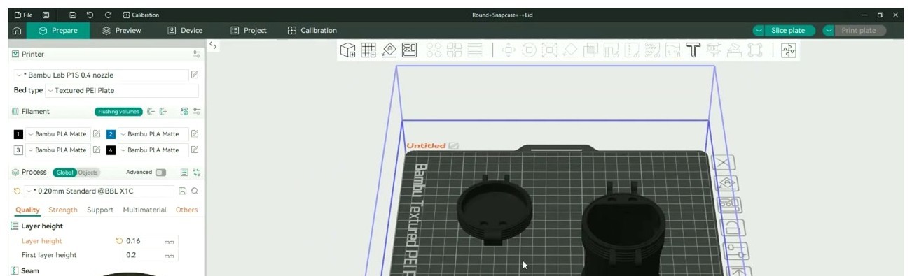The height and width of the screenshot is (276, 912).
Task: Edit the printer preset pencil icon
Action: (195, 75)
